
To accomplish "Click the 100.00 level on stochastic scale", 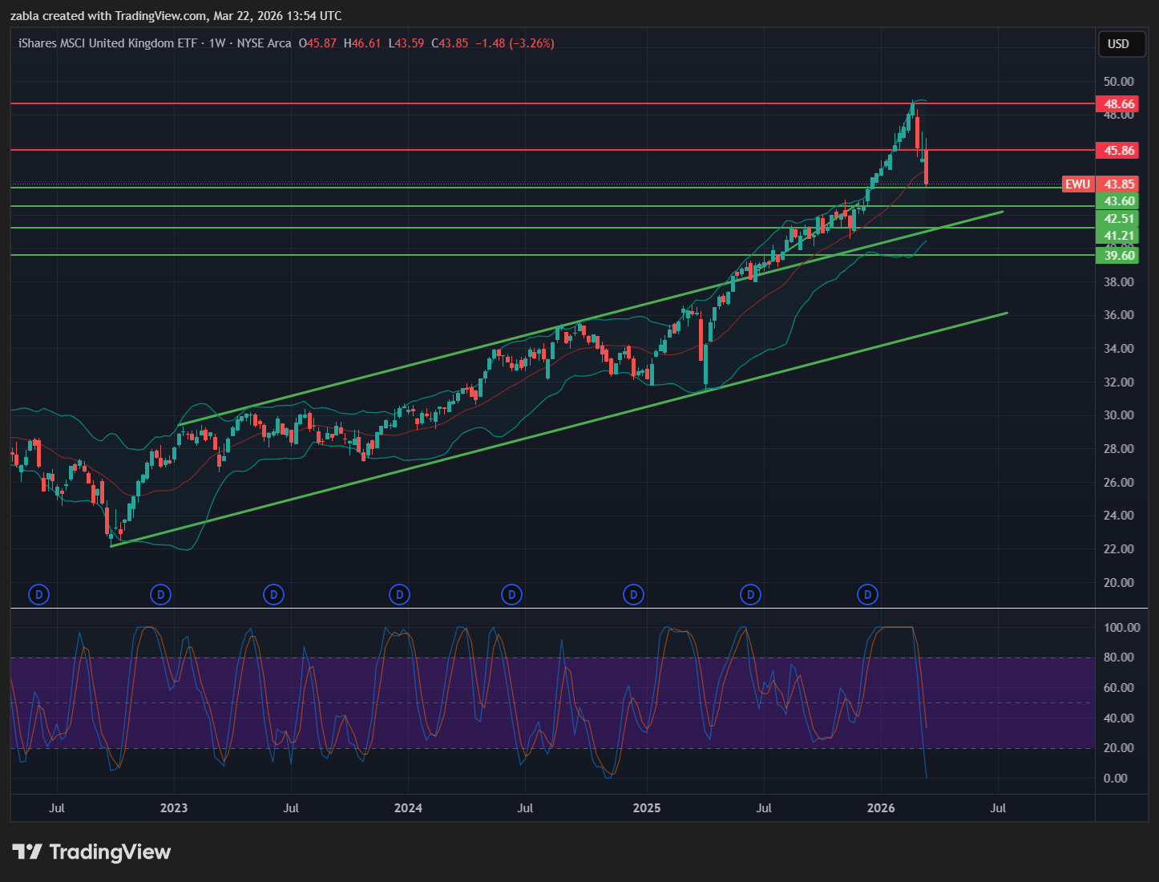I will pyautogui.click(x=1121, y=628).
